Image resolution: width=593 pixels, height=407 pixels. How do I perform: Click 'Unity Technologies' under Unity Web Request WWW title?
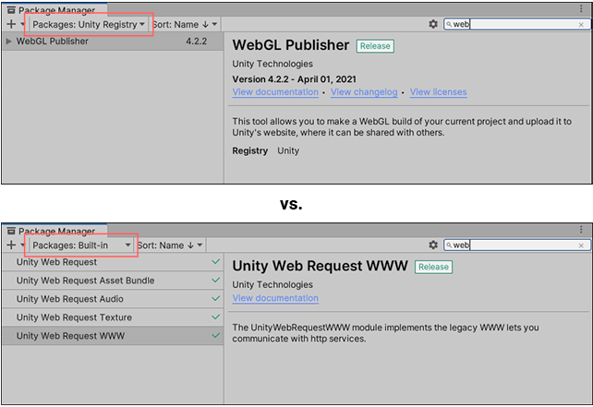point(272,284)
